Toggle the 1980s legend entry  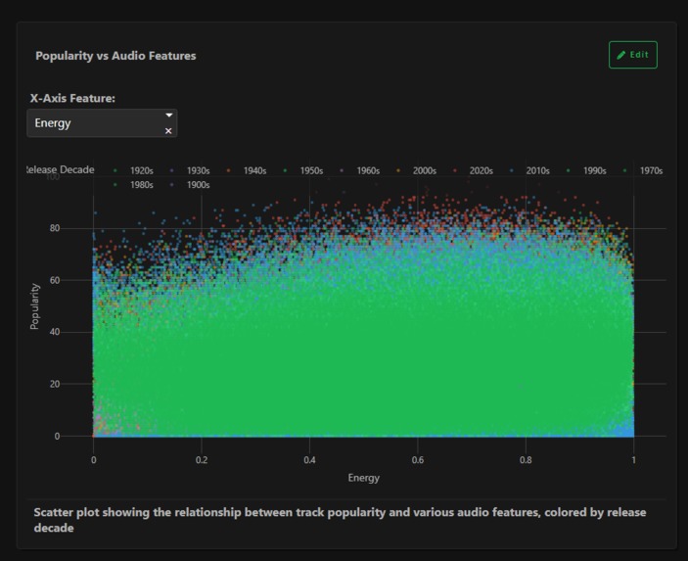click(134, 185)
